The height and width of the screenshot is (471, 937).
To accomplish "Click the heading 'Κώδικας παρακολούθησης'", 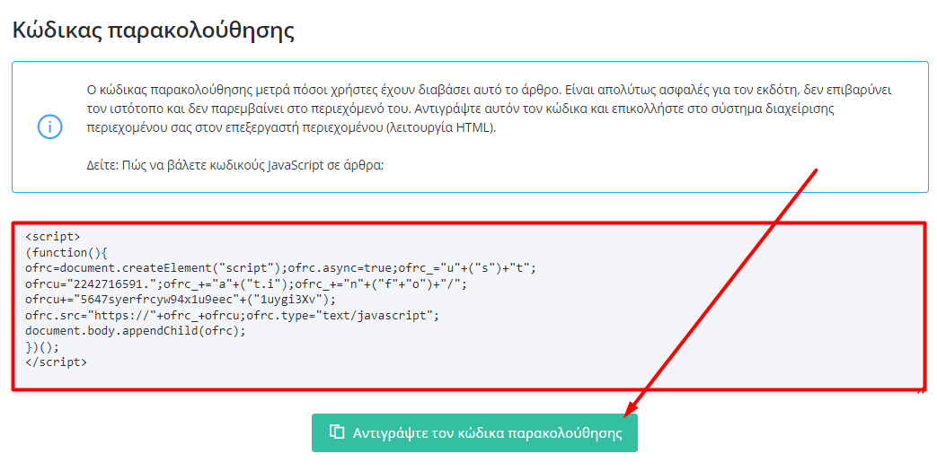I will tap(154, 30).
